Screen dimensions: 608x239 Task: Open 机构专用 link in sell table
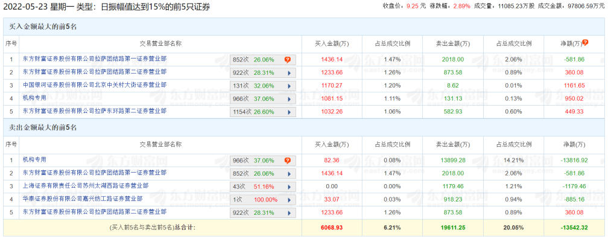pos(34,159)
